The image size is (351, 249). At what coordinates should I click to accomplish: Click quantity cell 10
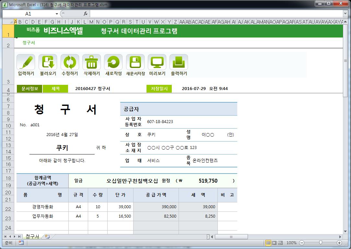pyautogui.click(x=98, y=207)
